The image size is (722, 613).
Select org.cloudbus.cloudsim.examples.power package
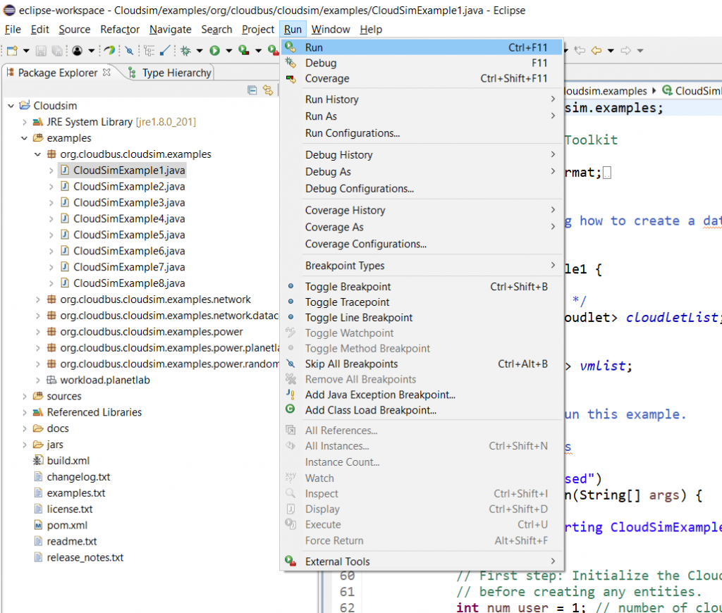[x=145, y=332]
